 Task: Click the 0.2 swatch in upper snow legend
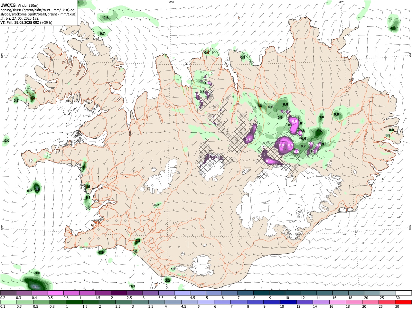click(x=8, y=293)
